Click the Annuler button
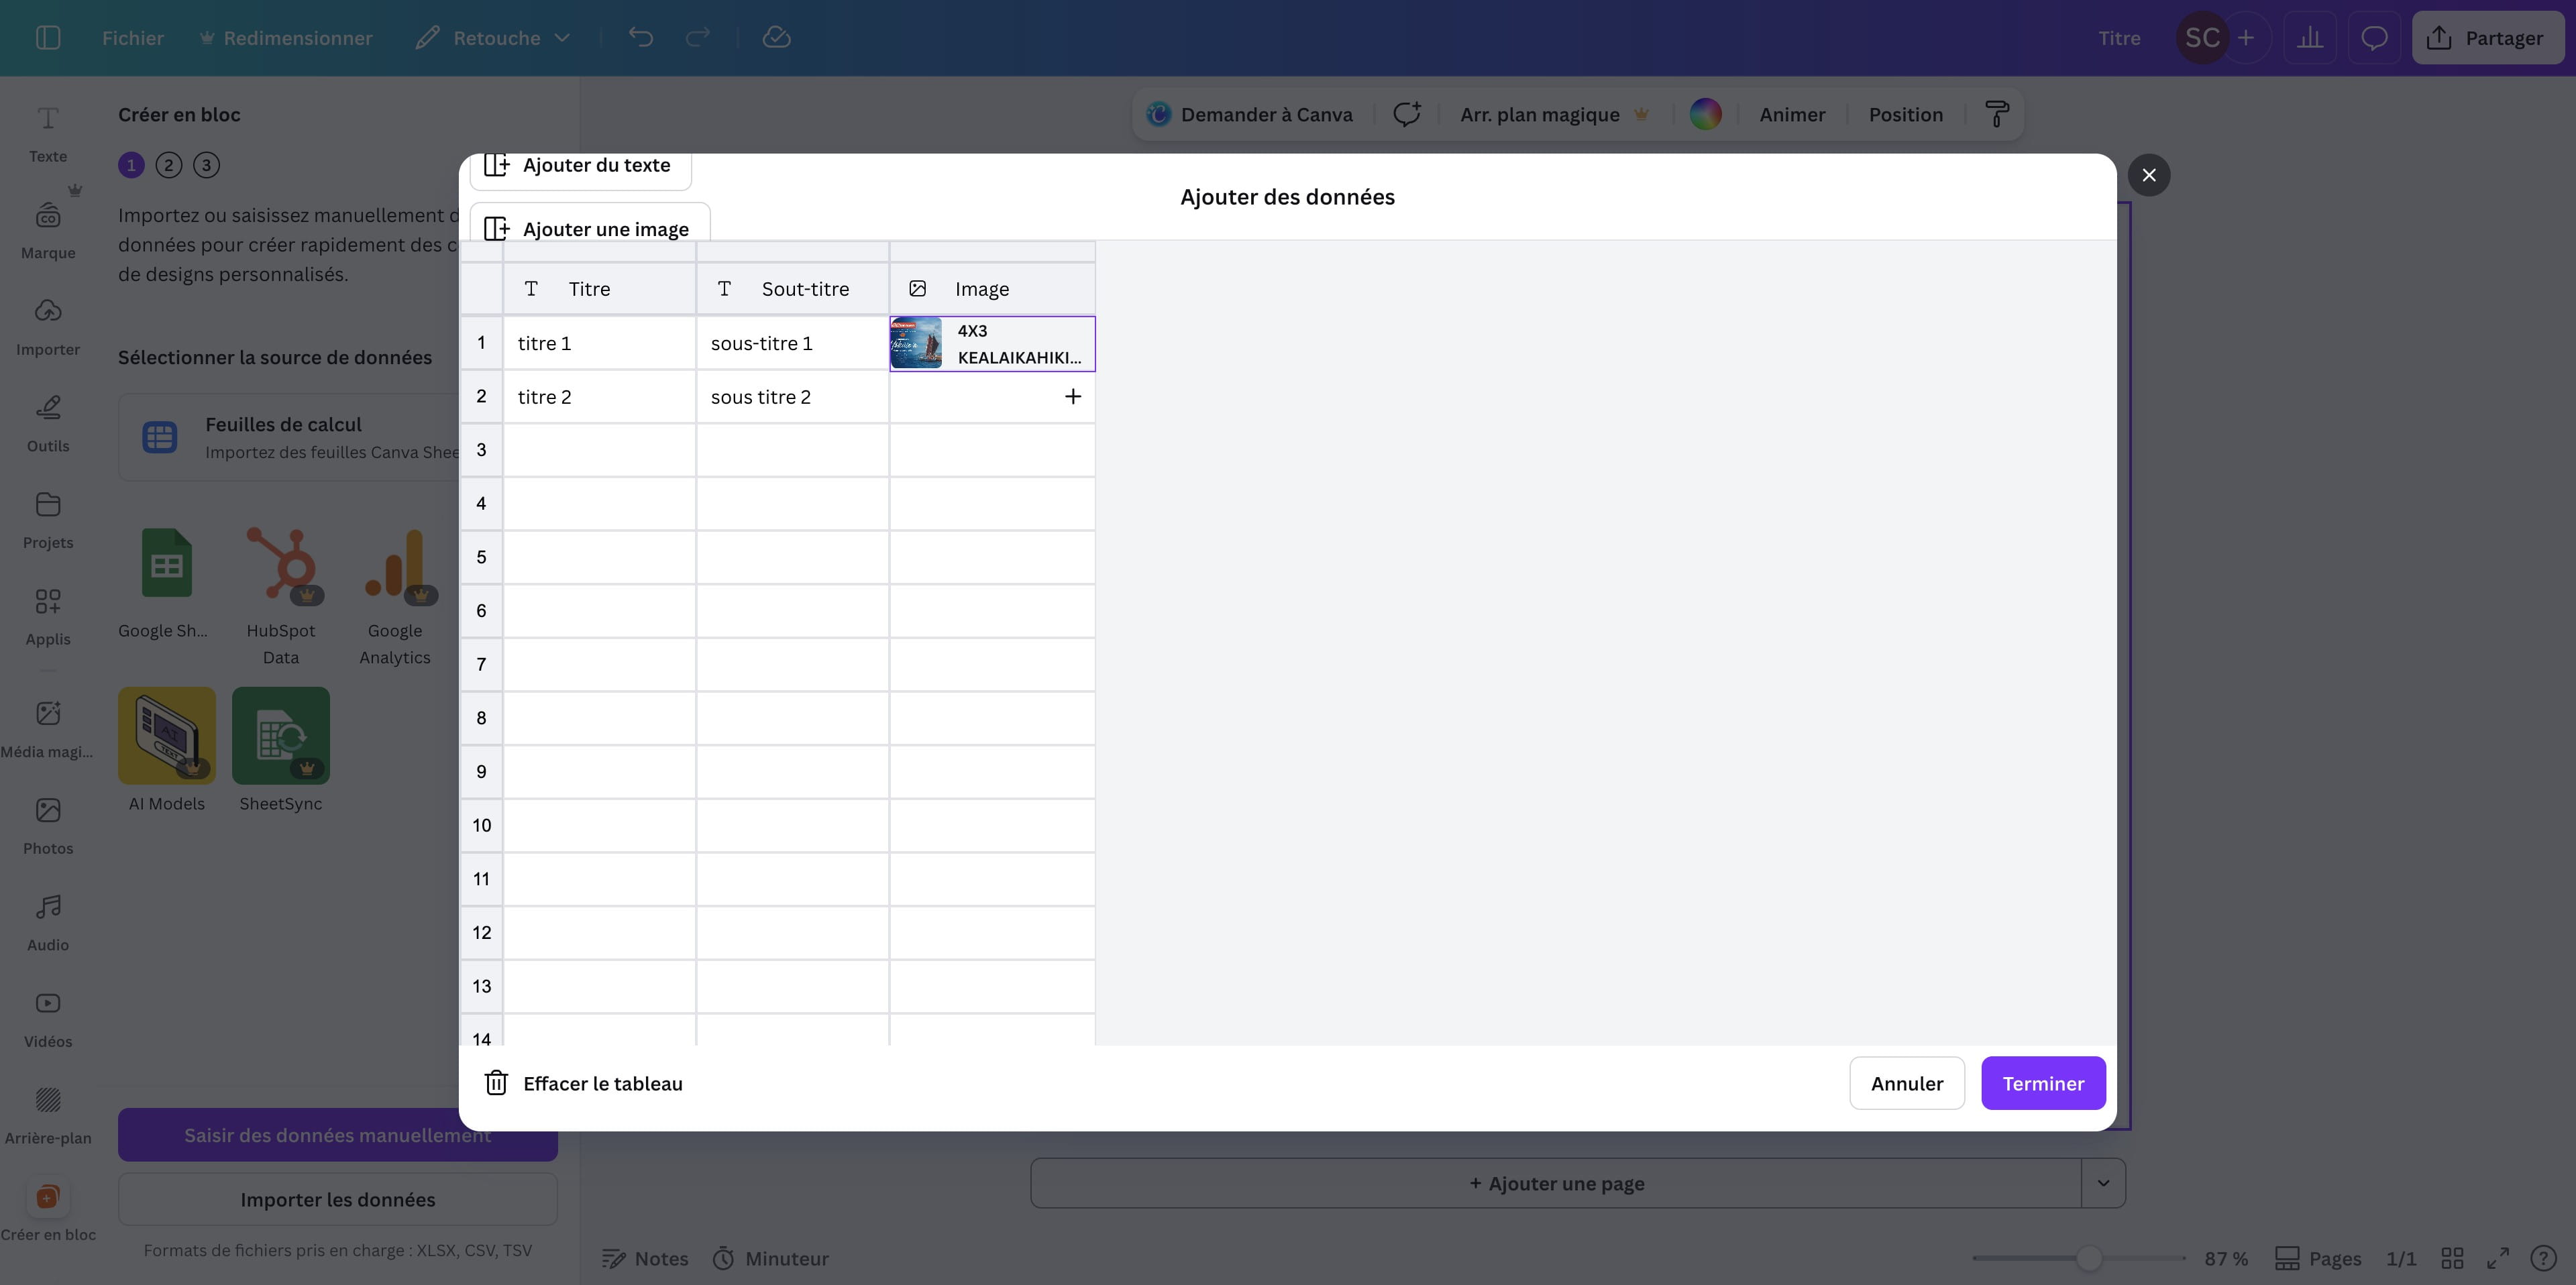Screen dimensions: 2576x1285 click(1907, 1083)
